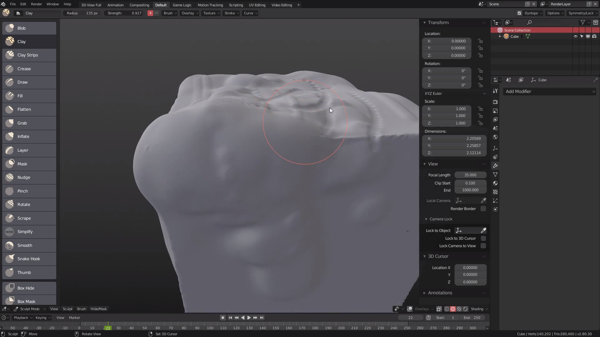This screenshot has width=600, height=337.
Task: Hide the Cube using eye icon
Action: click(x=575, y=37)
